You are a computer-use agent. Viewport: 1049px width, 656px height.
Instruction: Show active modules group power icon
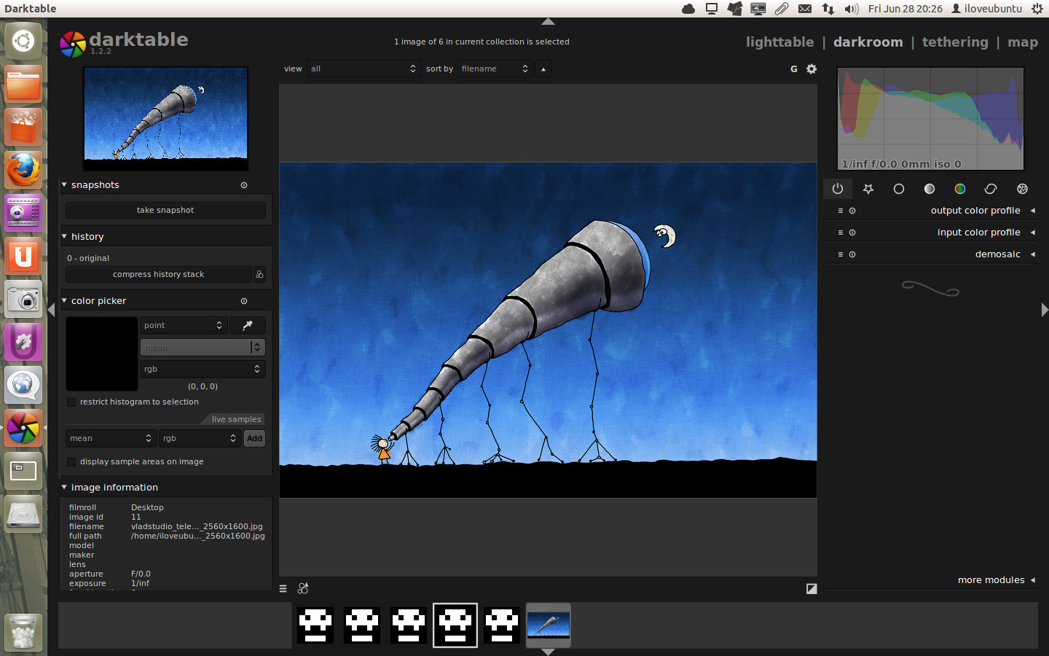[838, 189]
